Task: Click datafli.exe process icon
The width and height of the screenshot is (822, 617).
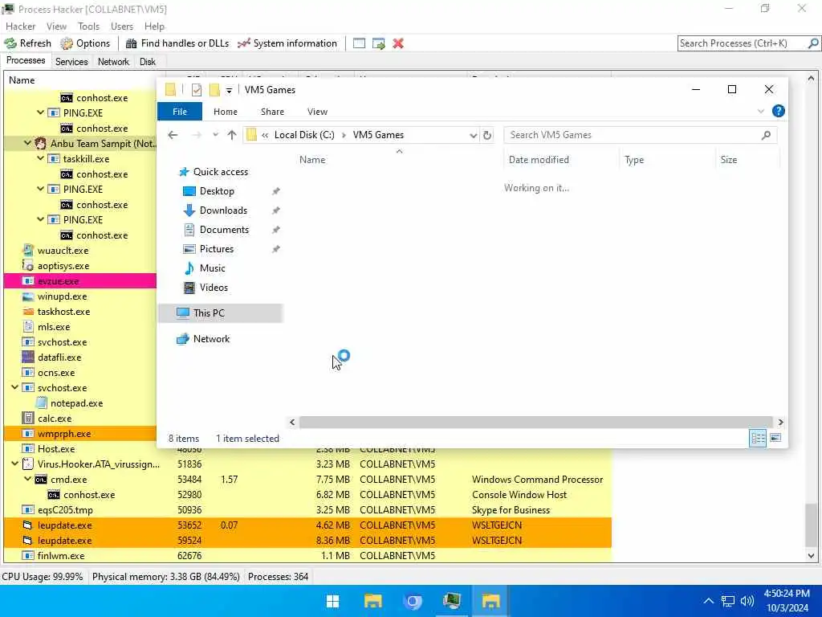Action: (28, 358)
